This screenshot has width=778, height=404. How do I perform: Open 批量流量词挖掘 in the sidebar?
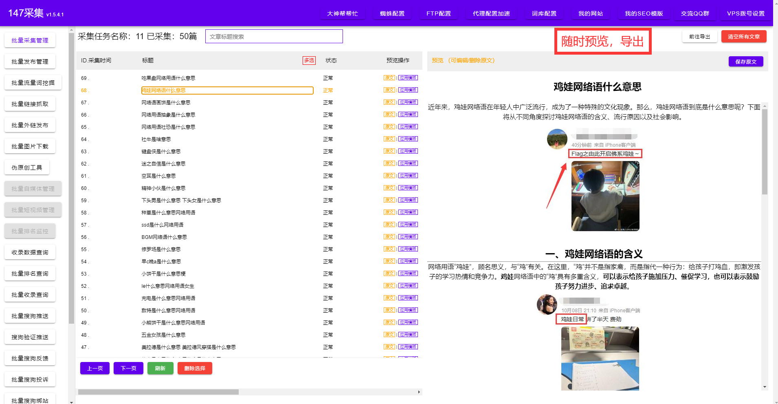tap(33, 83)
